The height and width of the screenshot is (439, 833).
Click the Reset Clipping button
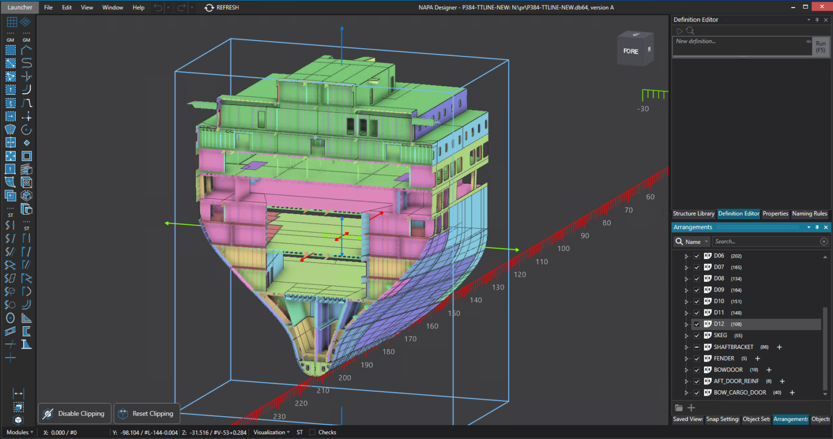coord(146,413)
